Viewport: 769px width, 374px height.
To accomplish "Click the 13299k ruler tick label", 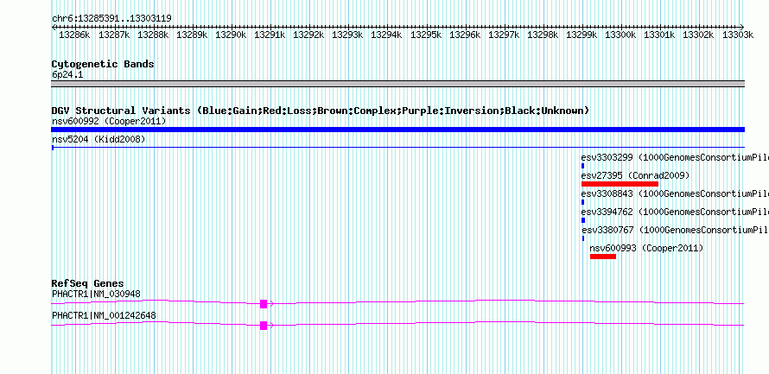I will point(582,35).
